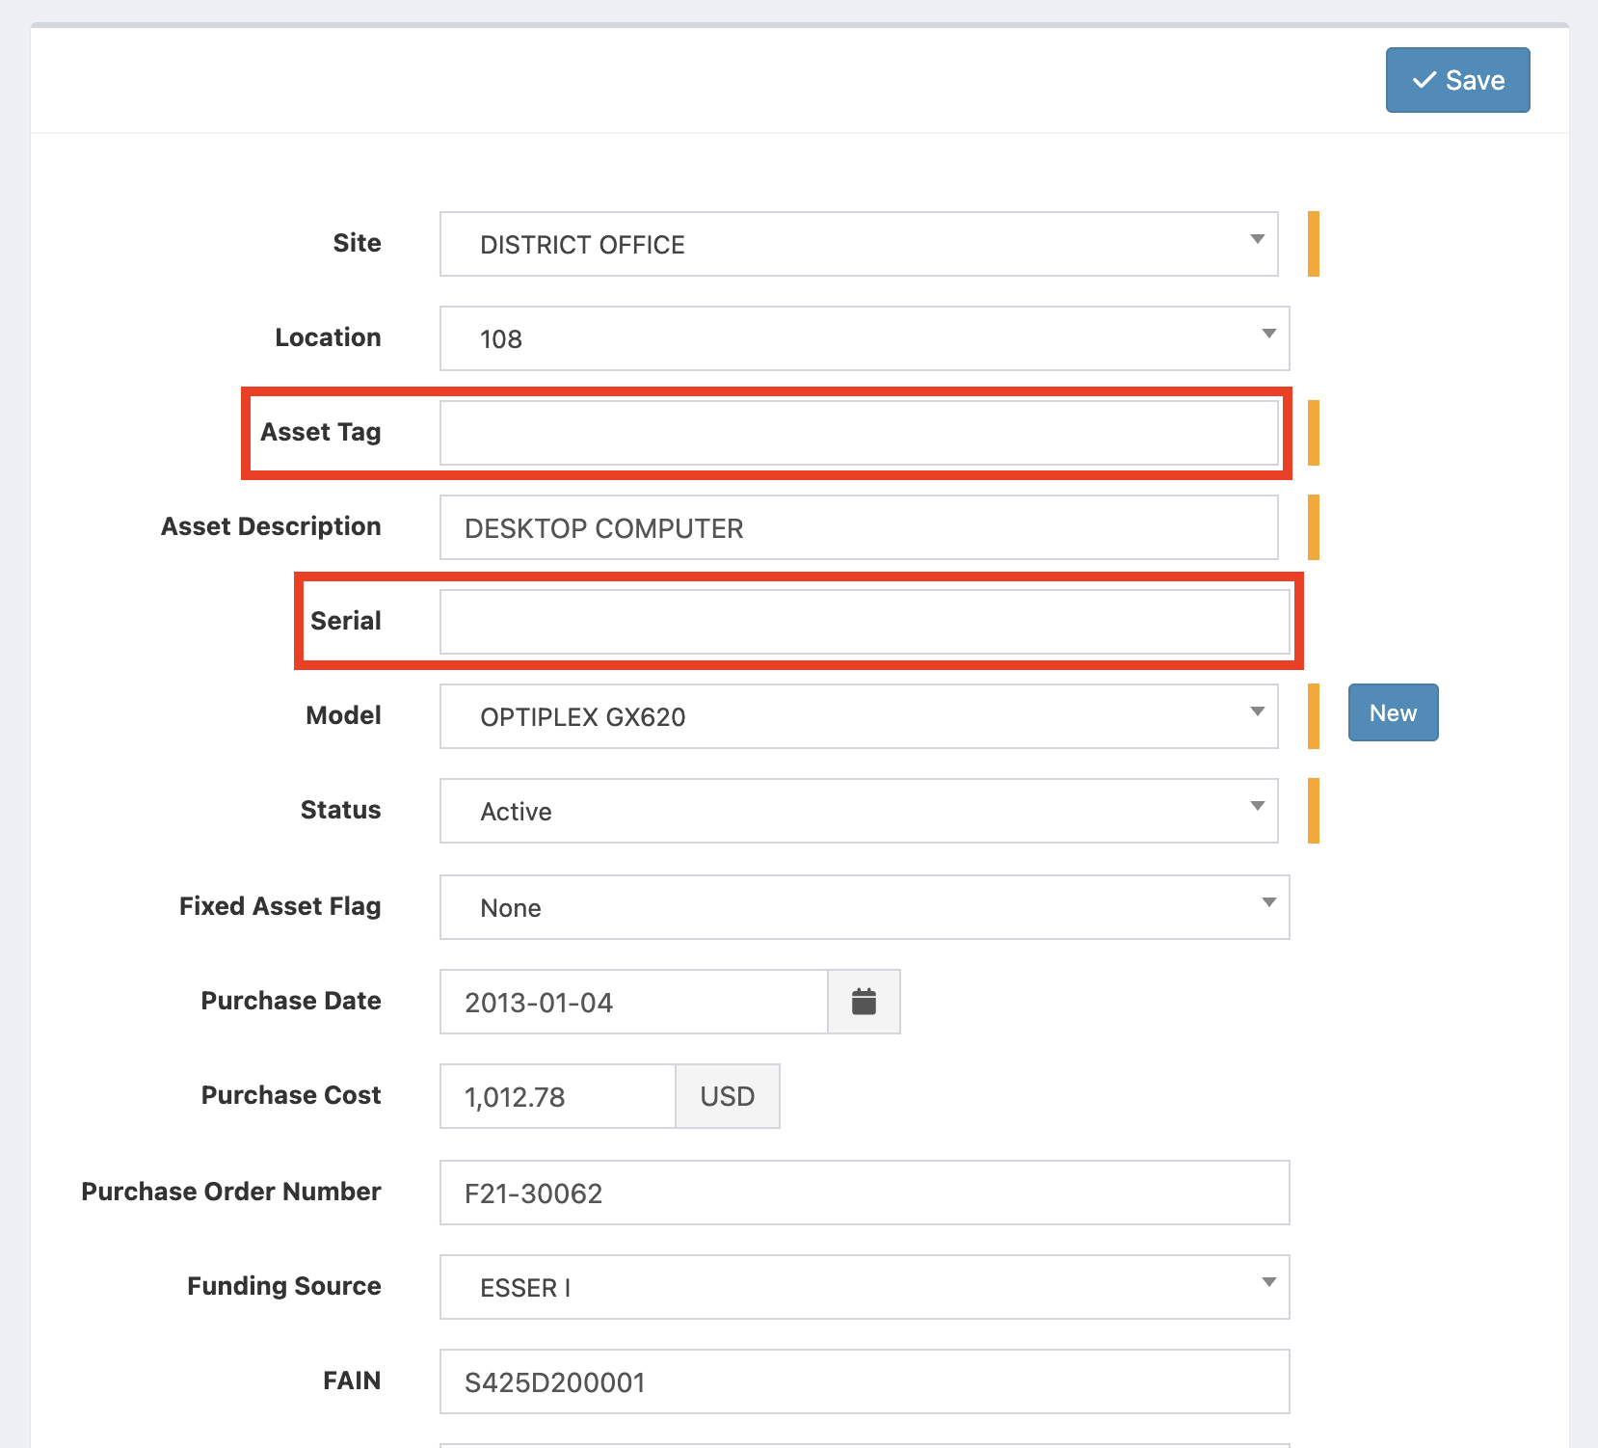Click the checkmark icon on the Save button
1598x1448 pixels.
[1424, 80]
